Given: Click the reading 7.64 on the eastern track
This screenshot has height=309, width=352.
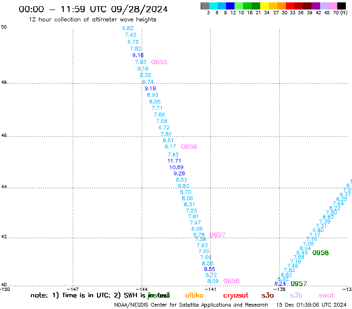Looking at the screenshot, I should 338,204.
